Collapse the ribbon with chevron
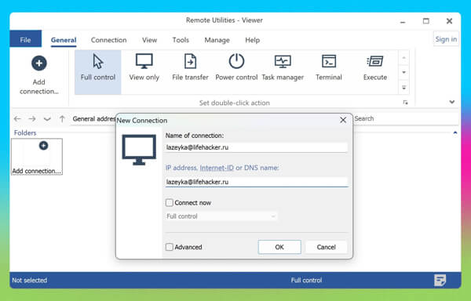The image size is (471, 301). 452,102
